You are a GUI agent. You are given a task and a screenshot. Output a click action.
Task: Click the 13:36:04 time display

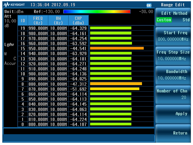40,5
